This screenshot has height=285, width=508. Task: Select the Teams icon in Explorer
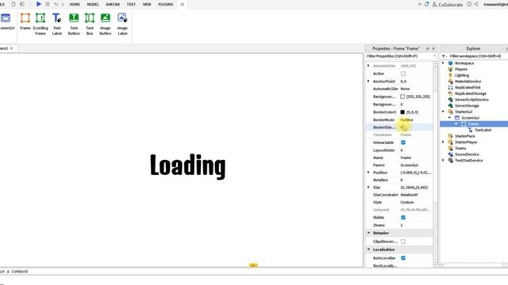[450, 148]
